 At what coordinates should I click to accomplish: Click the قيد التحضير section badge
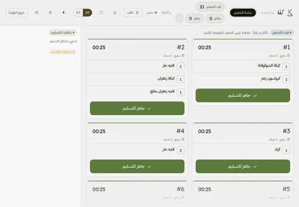(282, 33)
